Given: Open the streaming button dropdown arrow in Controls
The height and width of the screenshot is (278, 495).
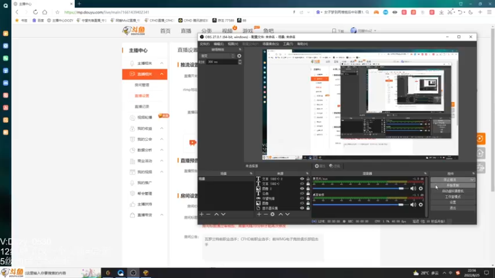Looking at the screenshot, I should 472,180.
